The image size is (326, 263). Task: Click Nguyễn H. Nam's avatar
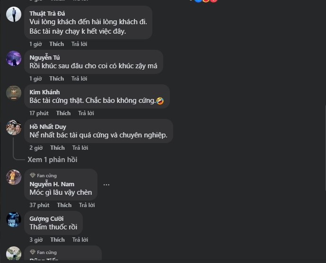click(14, 177)
